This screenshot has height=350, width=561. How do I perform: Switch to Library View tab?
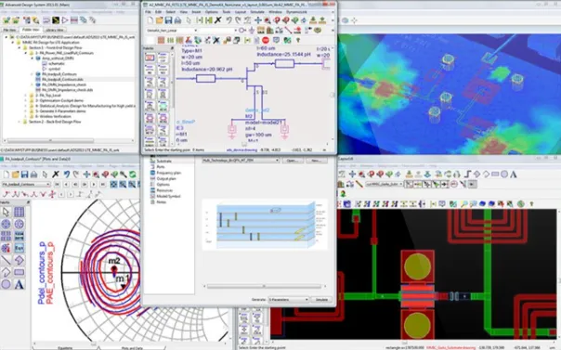pos(55,30)
